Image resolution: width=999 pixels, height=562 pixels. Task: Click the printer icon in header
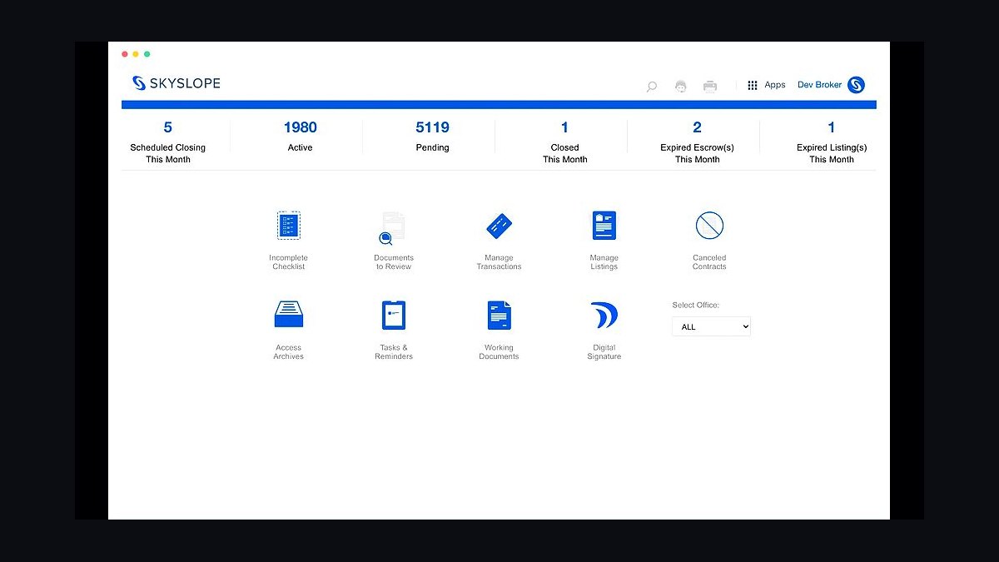tap(710, 86)
